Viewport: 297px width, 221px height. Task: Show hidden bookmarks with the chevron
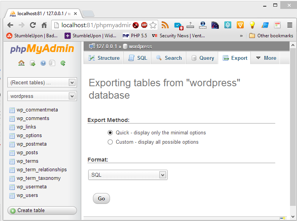point(241,36)
